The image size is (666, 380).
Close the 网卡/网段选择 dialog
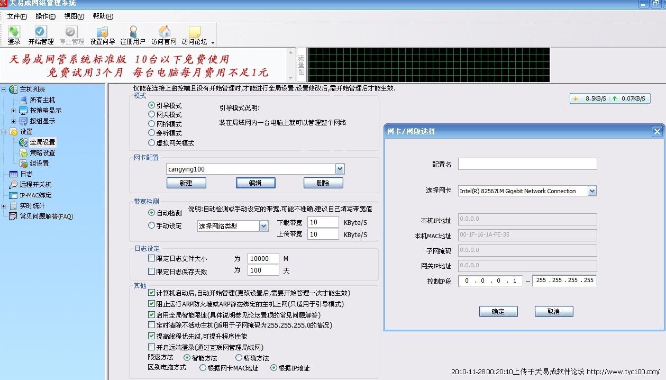656,131
